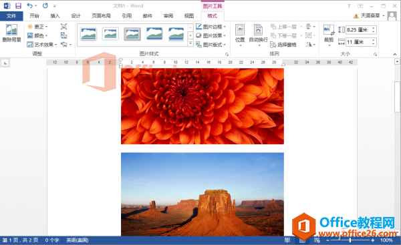Image resolution: width=401 pixels, height=245 pixels.
Task: Click the tab selector at ruler's left end
Action: 5,63
